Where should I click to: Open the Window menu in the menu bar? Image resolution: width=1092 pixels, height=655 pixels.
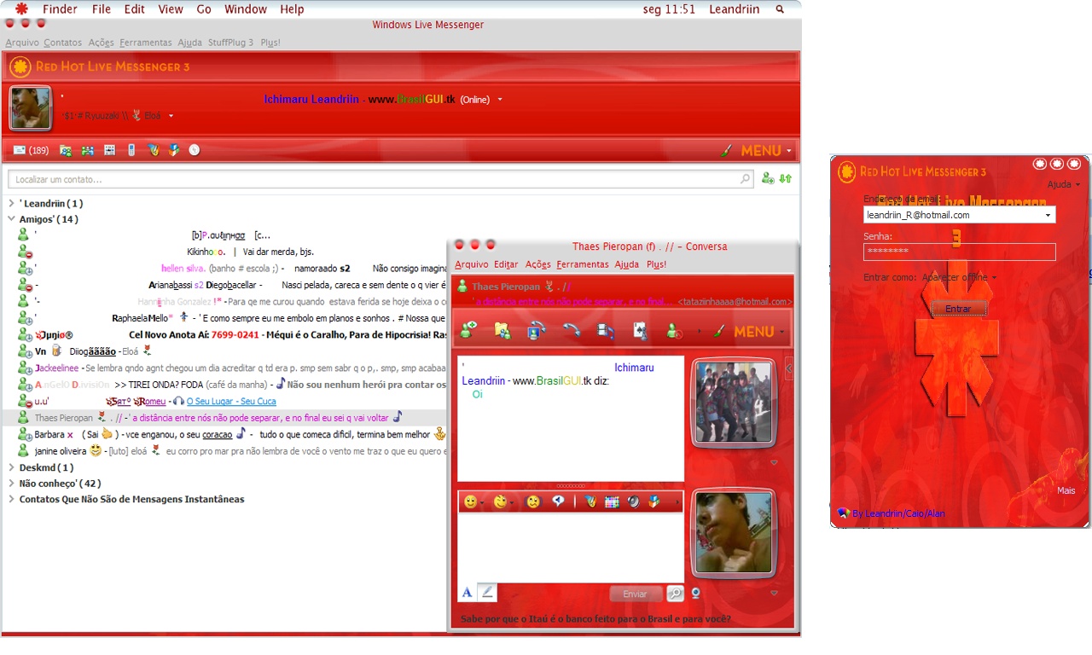(246, 9)
